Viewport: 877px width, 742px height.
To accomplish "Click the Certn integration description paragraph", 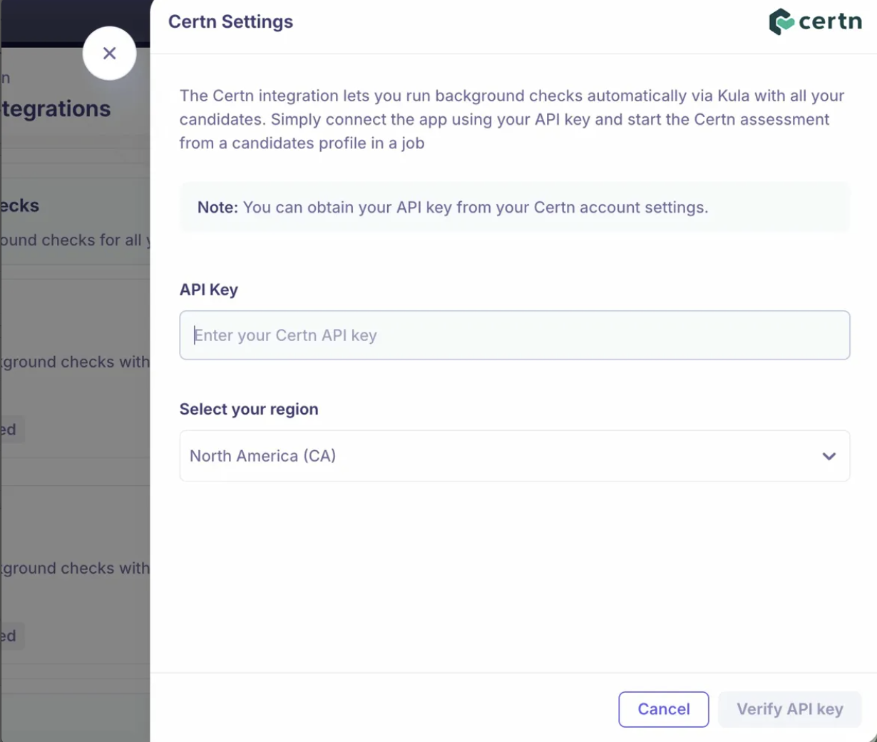I will 511,119.
